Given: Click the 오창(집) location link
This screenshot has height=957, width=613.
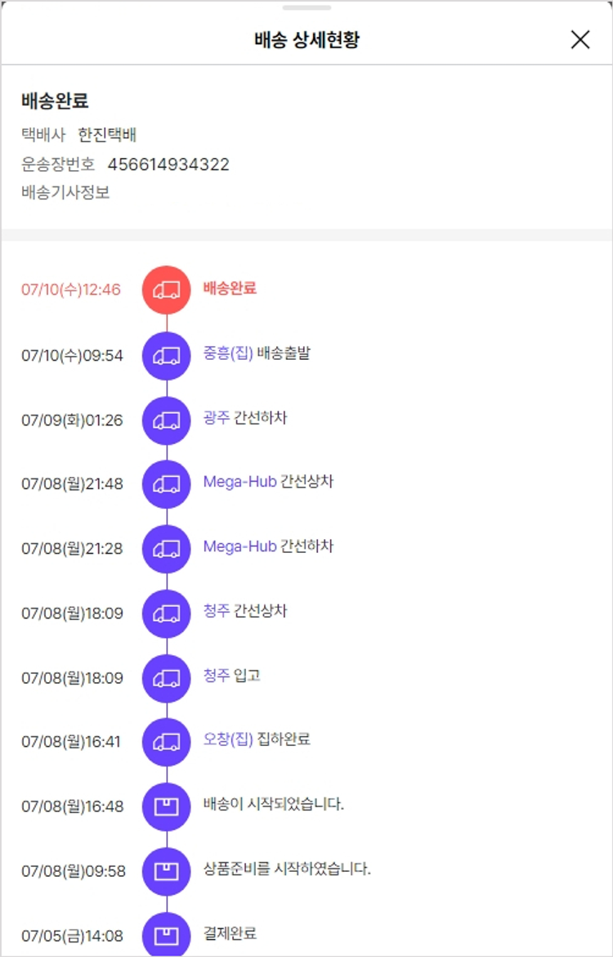Looking at the screenshot, I should [x=228, y=739].
